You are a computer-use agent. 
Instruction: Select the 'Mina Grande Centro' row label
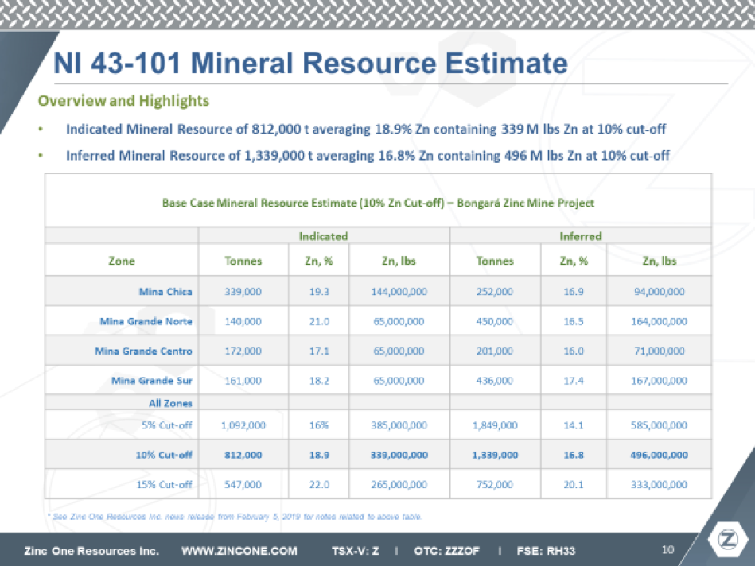(143, 351)
